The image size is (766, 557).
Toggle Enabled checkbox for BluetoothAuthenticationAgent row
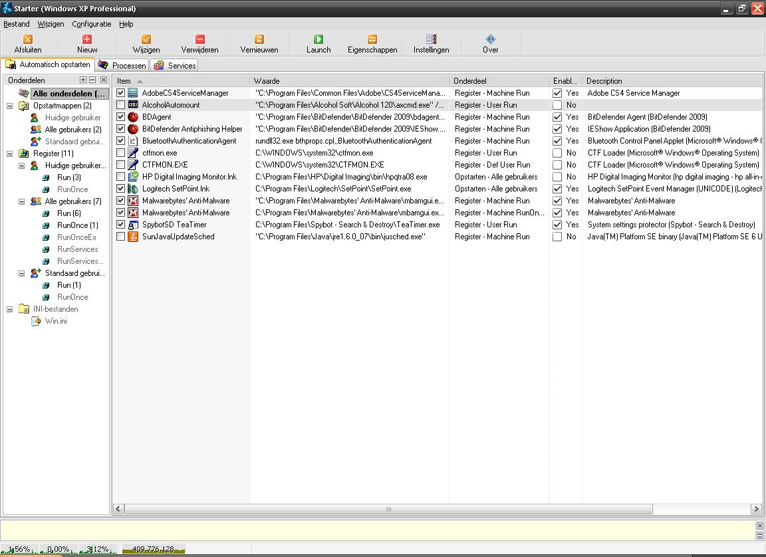tap(557, 141)
